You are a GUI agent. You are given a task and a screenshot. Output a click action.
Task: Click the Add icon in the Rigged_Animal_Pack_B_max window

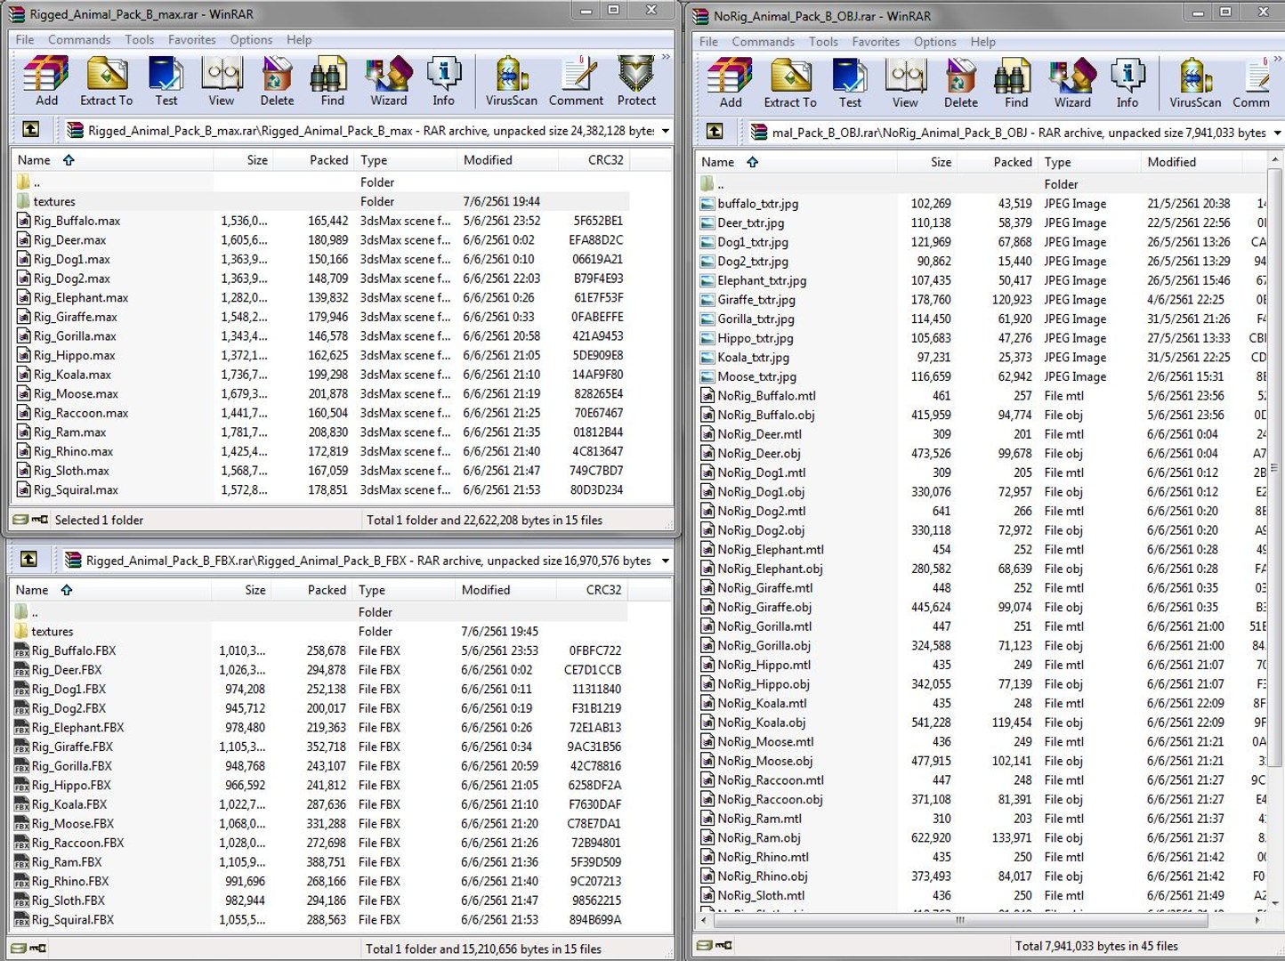46,81
